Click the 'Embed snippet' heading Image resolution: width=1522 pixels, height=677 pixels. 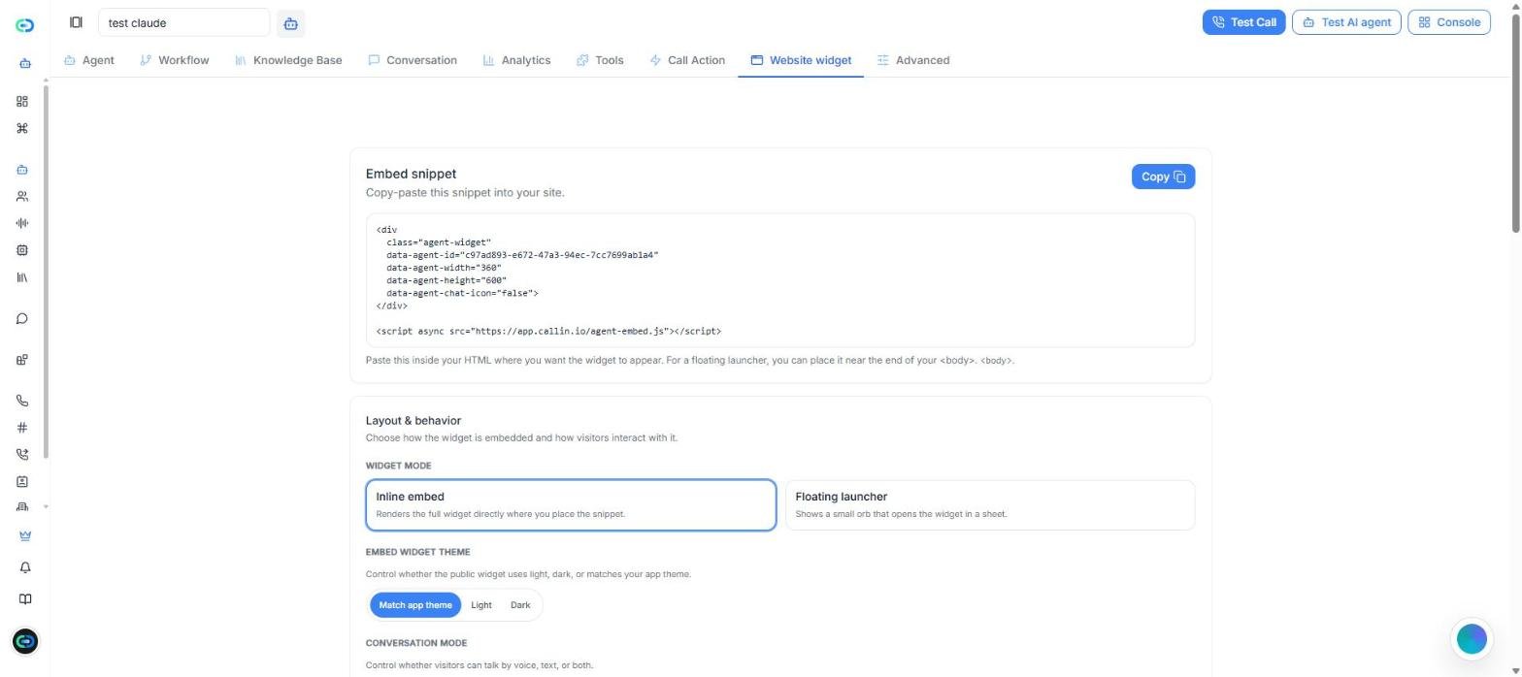click(x=411, y=174)
